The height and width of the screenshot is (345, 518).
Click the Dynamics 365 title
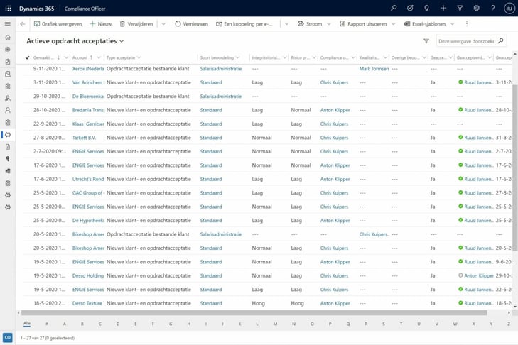[x=36, y=9]
